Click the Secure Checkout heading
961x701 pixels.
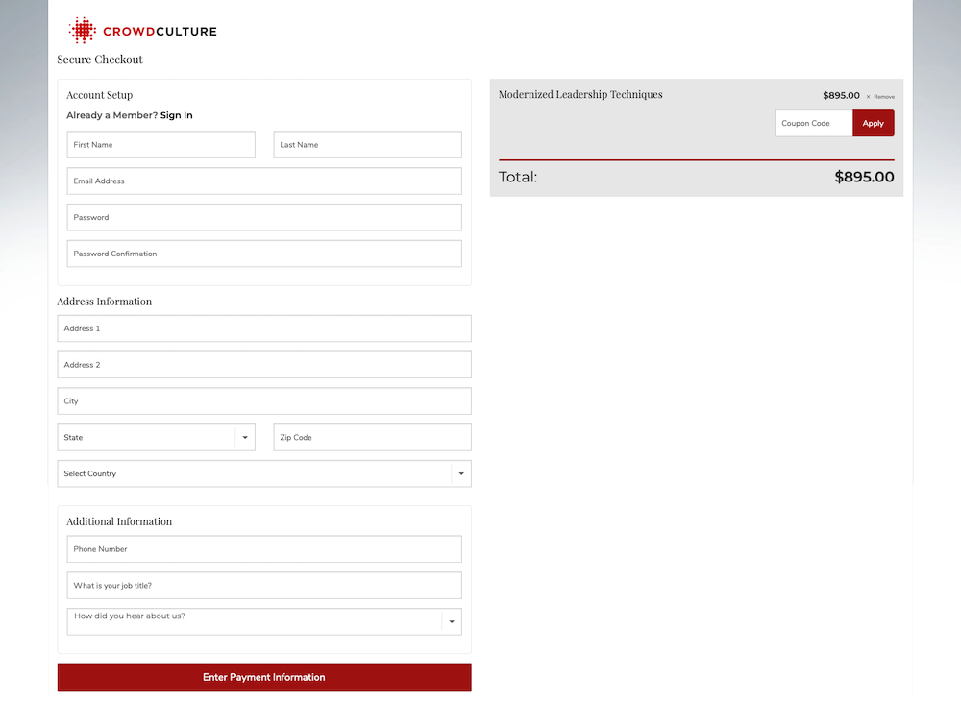pyautogui.click(x=100, y=60)
